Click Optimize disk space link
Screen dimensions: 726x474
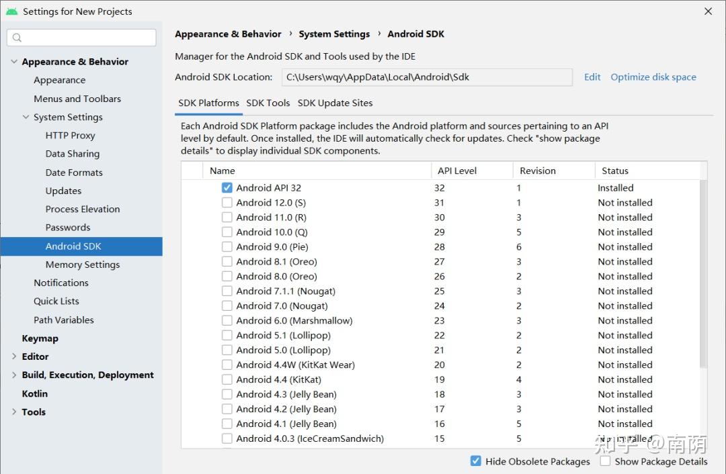coord(653,77)
